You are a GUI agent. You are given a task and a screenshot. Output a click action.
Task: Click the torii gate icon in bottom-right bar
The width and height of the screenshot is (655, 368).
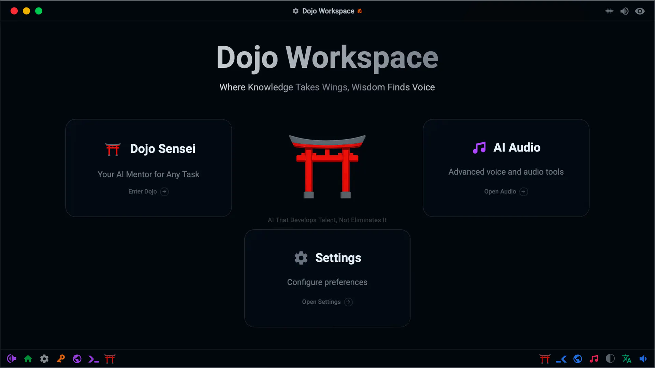(x=545, y=358)
